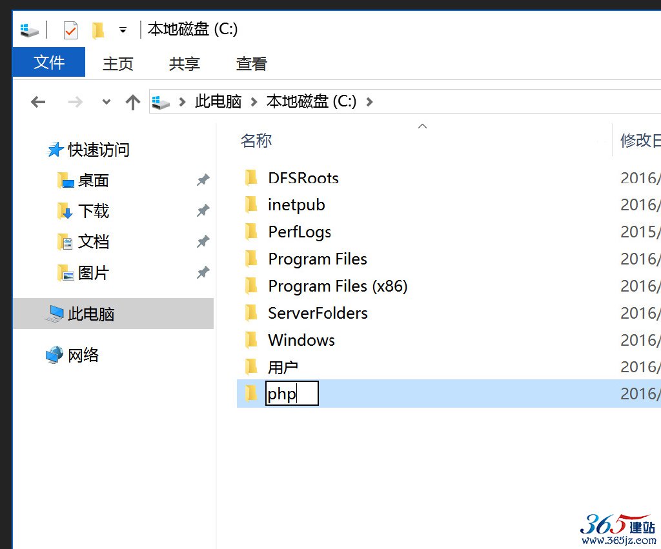The height and width of the screenshot is (549, 661).
Task: Click the Windows folder icon
Action: (x=251, y=339)
